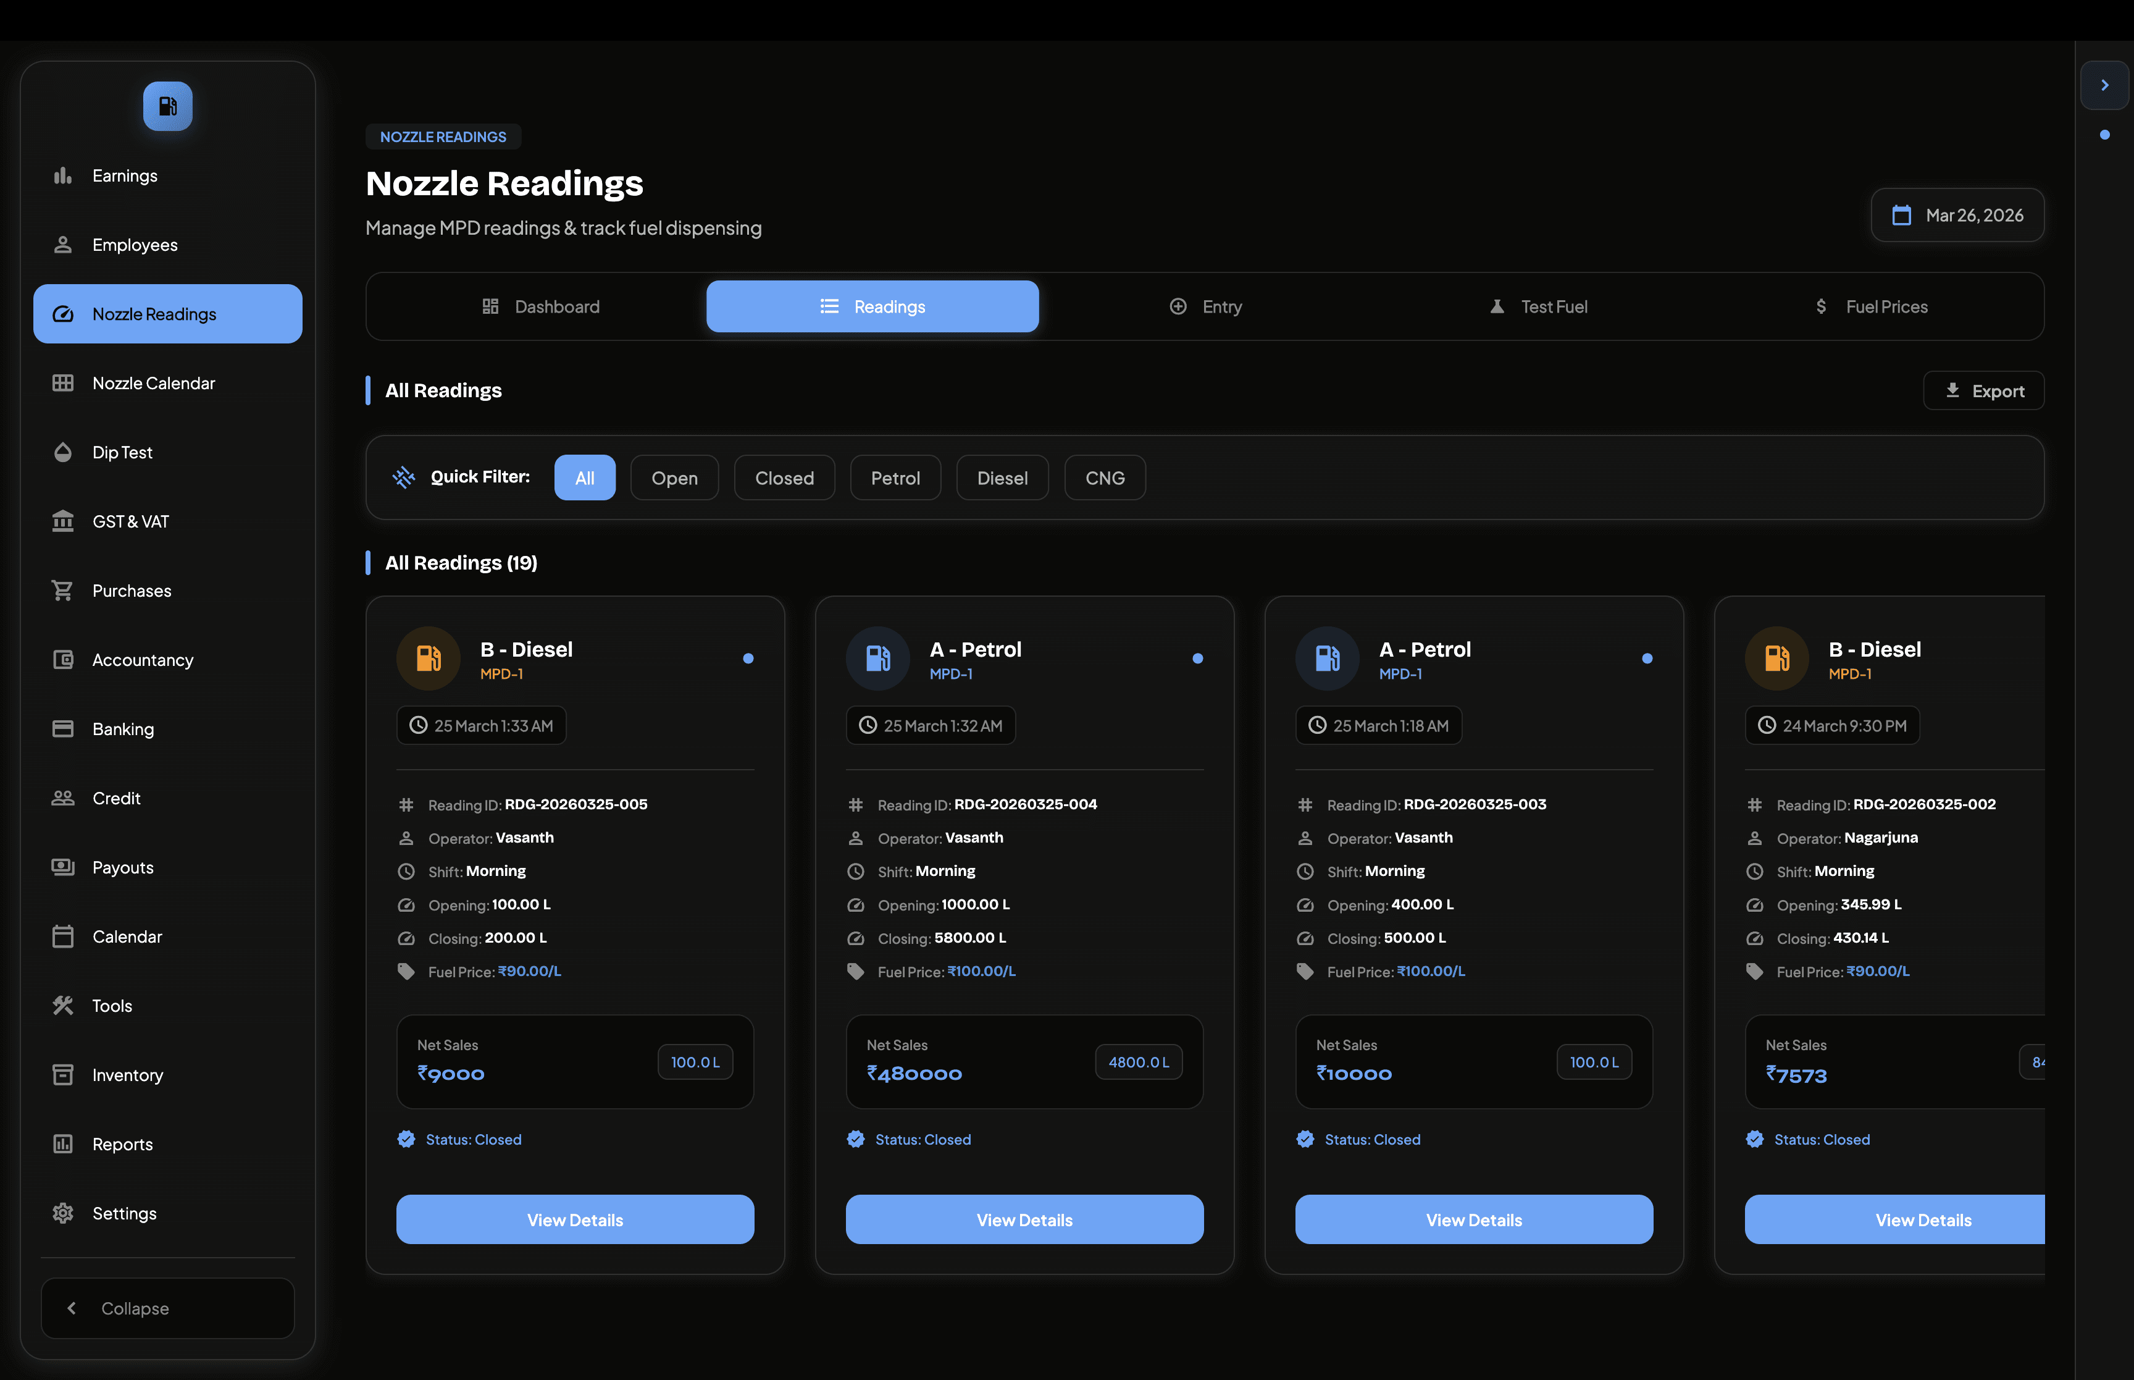The width and height of the screenshot is (2134, 1380).
Task: Open Dip Test from sidebar
Action: point(122,453)
